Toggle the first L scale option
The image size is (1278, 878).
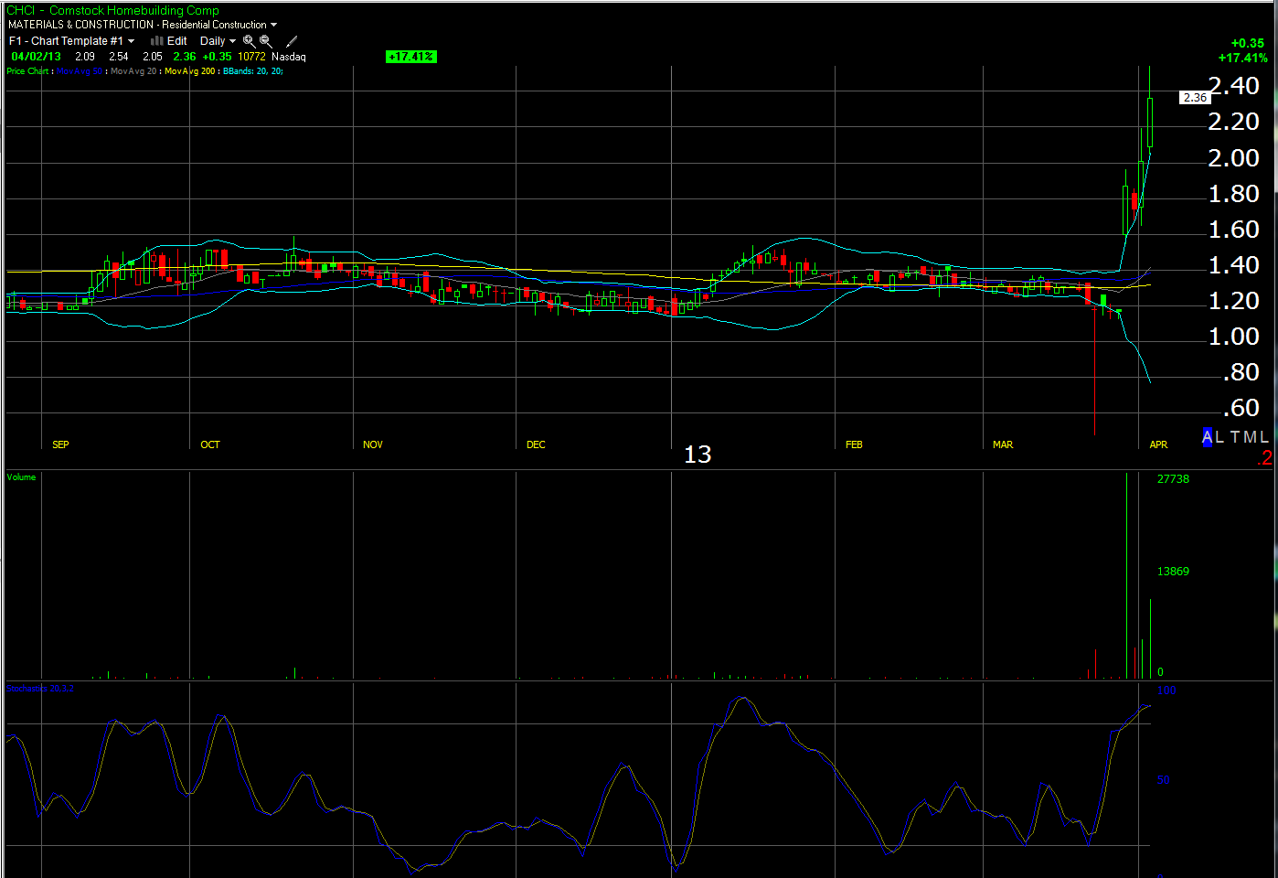click(x=1219, y=437)
